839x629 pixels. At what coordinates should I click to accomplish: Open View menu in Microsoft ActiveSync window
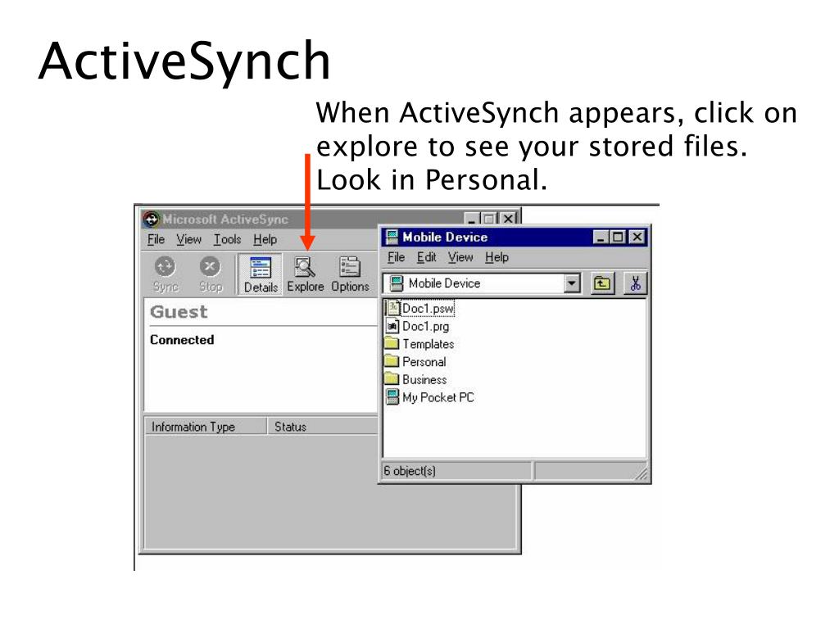click(x=189, y=239)
